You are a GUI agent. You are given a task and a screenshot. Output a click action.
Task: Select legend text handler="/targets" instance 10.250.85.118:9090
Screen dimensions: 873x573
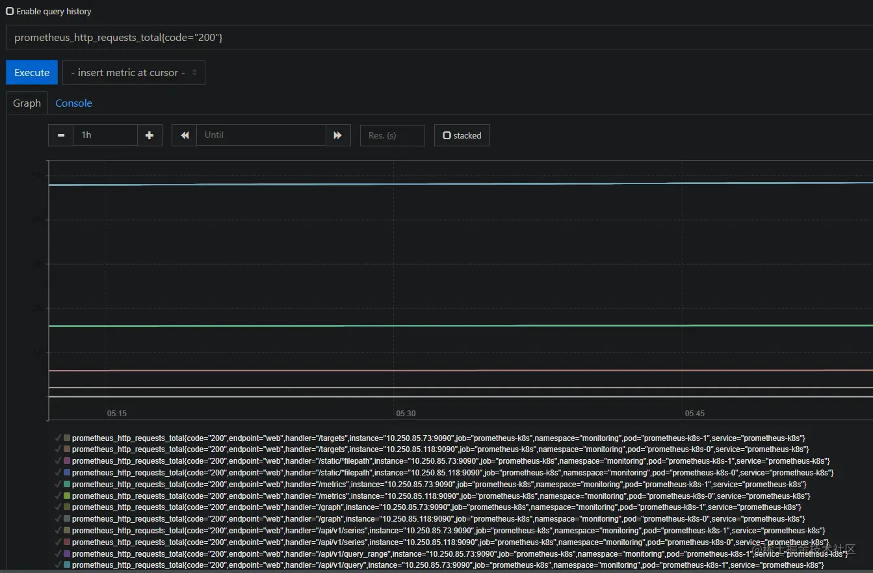(441, 449)
